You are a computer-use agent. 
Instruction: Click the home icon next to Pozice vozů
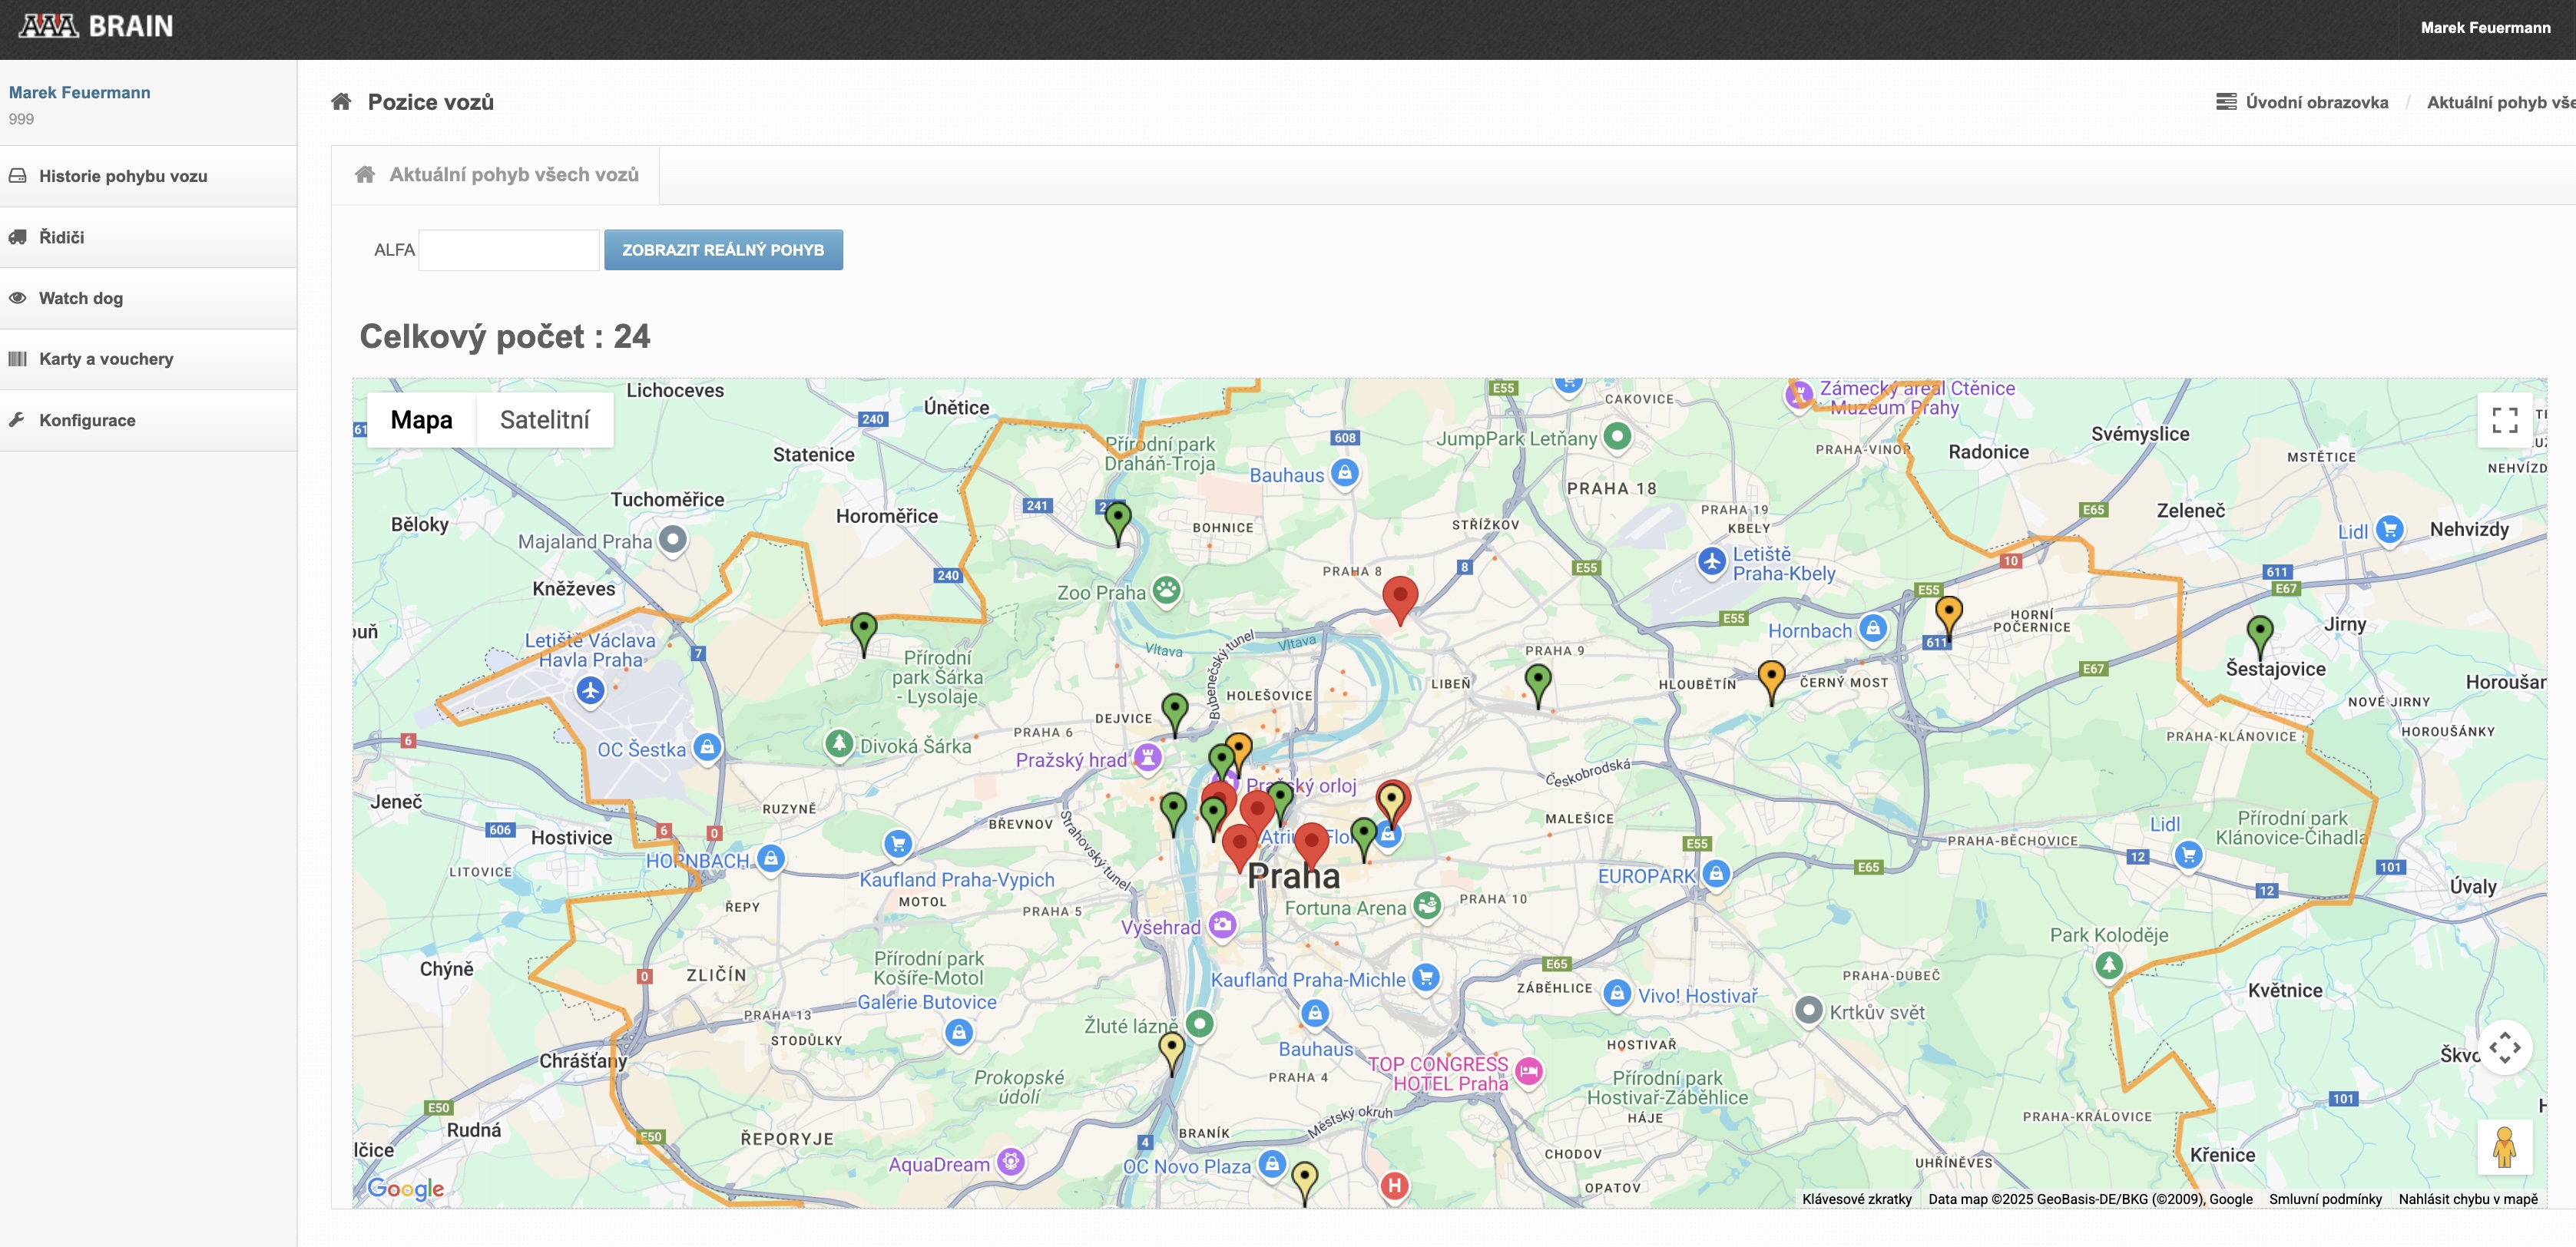[341, 101]
